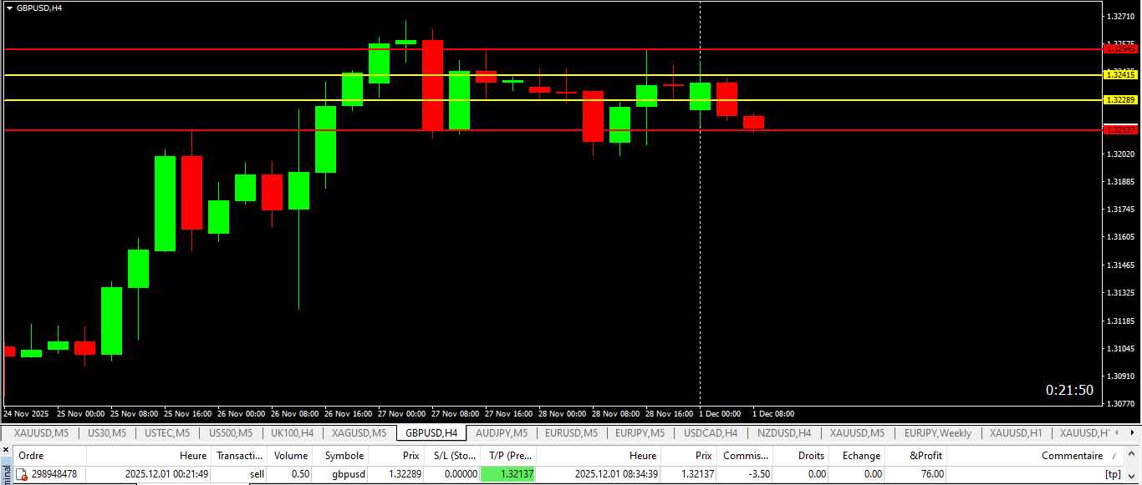Sort by the Commission column header
Image resolution: width=1142 pixels, height=485 pixels.
(745, 456)
